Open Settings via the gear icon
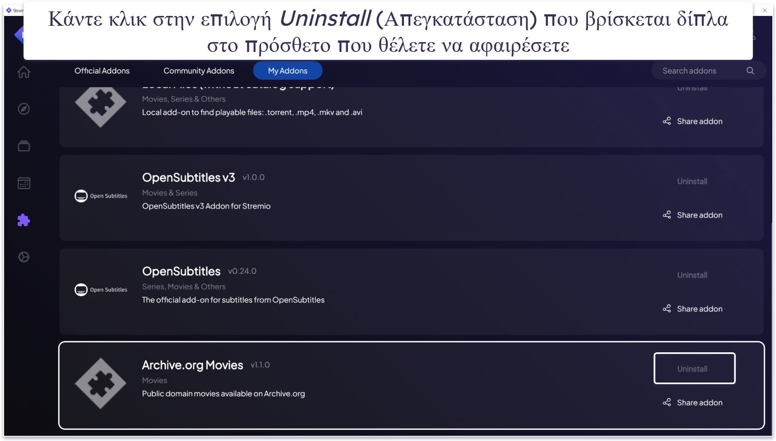 click(24, 257)
